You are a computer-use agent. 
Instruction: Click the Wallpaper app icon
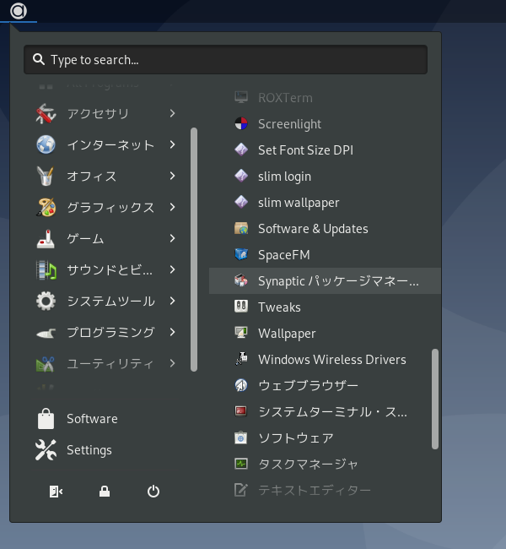(241, 333)
